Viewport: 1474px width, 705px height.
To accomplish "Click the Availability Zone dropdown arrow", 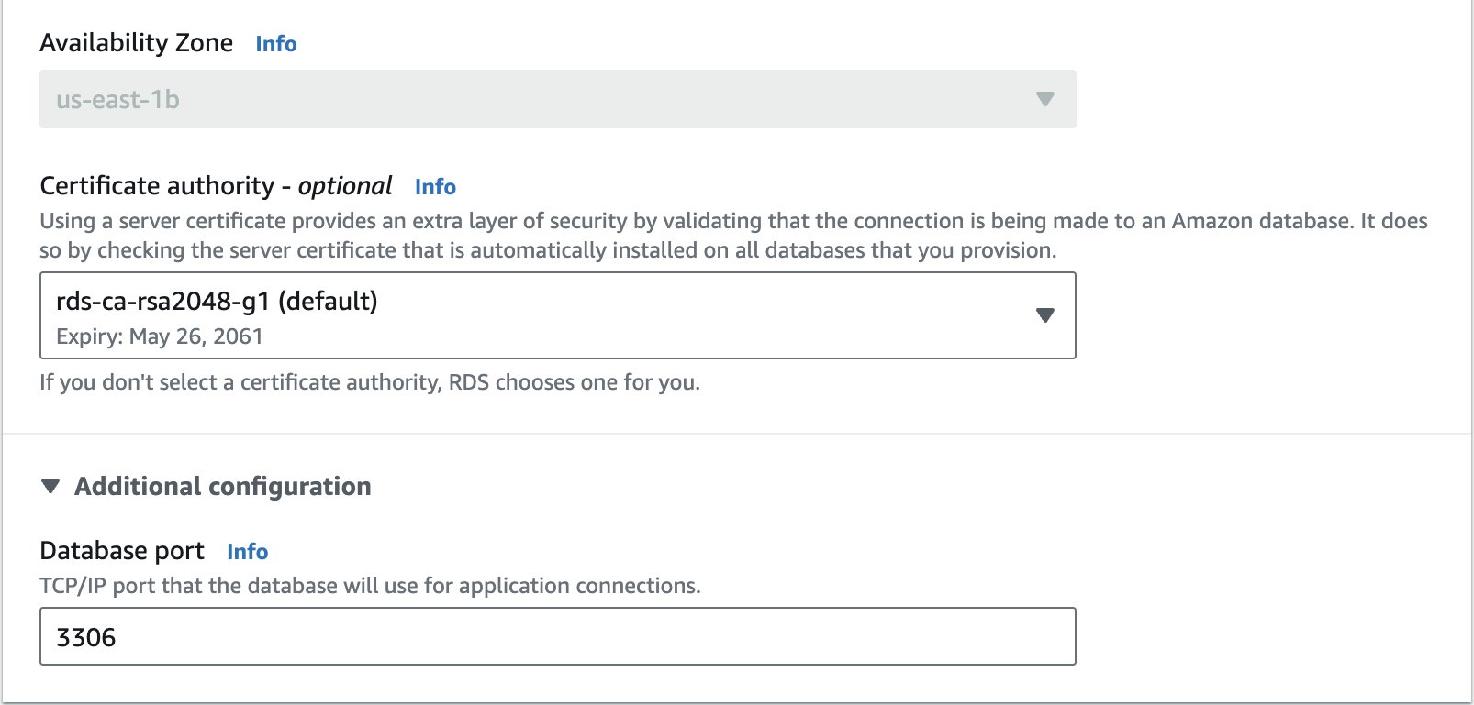I will click(x=1044, y=99).
